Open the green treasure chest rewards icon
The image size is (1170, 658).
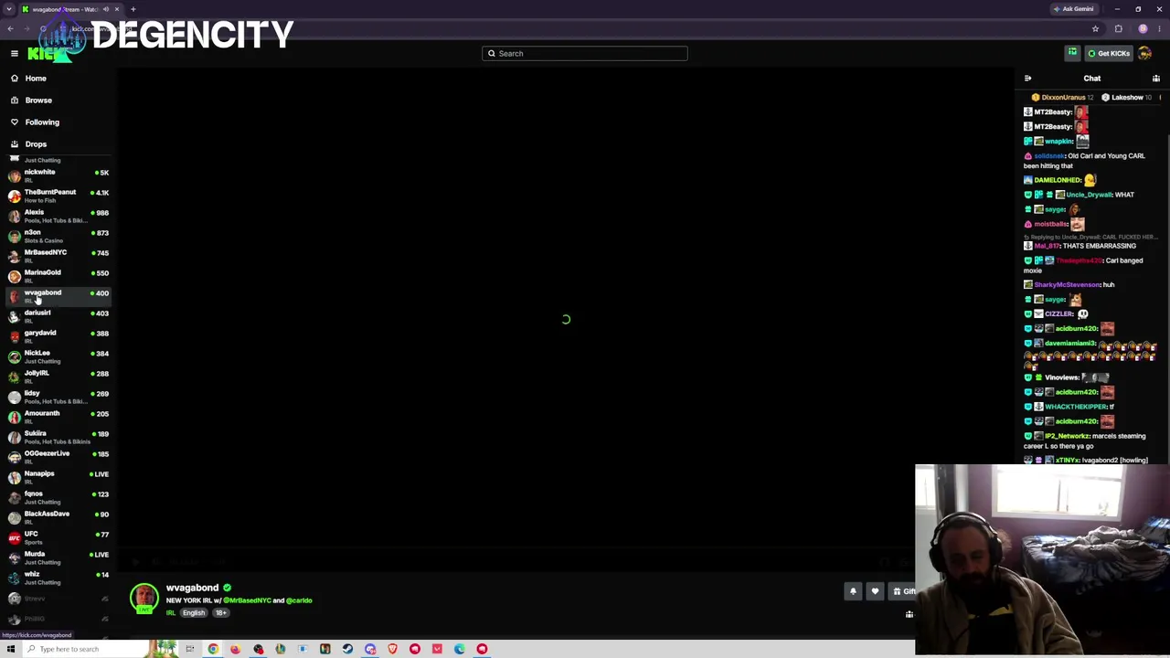point(1072,53)
